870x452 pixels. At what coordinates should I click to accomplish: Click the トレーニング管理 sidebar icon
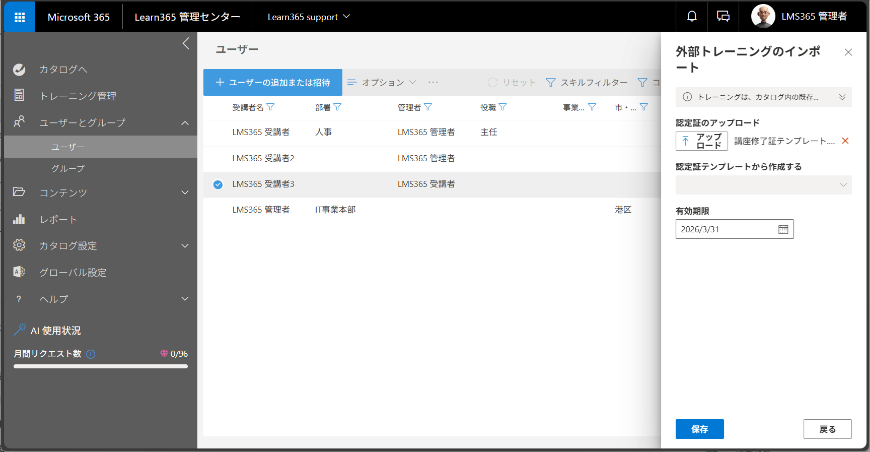pyautogui.click(x=19, y=95)
